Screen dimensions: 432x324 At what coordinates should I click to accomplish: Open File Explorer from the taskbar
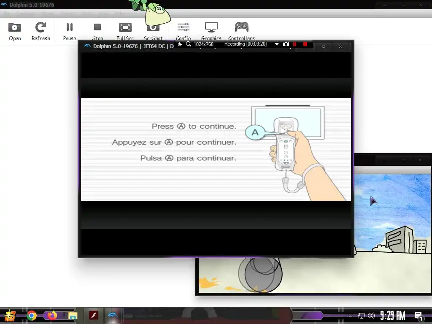[73, 316]
